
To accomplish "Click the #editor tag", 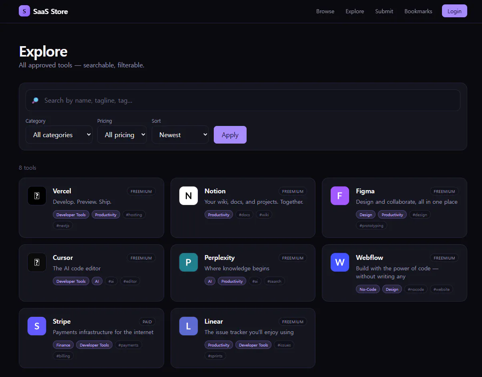I will [130, 281].
